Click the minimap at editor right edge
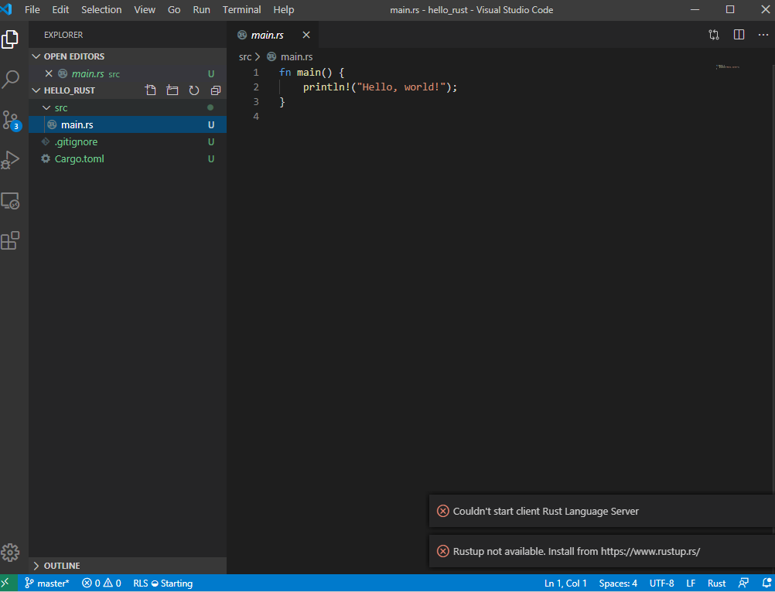This screenshot has width=775, height=592. [x=728, y=66]
